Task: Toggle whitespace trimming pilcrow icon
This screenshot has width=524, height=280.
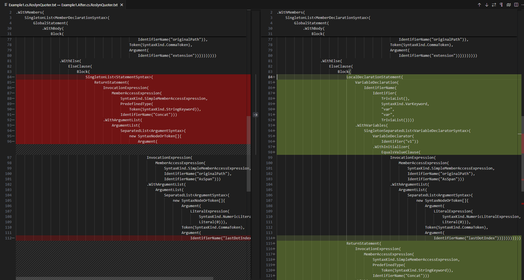Action: [x=501, y=5]
